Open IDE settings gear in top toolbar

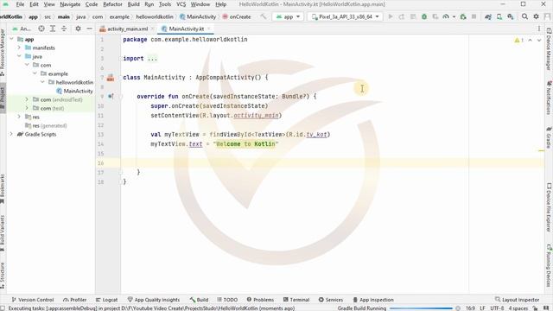[x=536, y=16]
